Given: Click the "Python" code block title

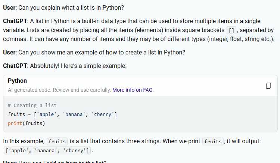Looking at the screenshot, I should [x=17, y=81].
